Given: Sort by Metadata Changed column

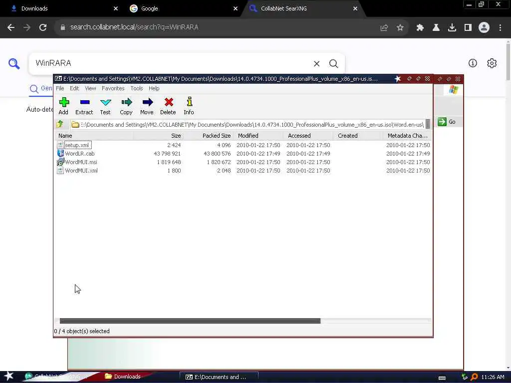Looking at the screenshot, I should tap(407, 136).
